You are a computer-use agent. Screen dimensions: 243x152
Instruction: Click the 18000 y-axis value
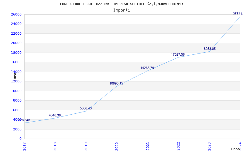click(16, 53)
